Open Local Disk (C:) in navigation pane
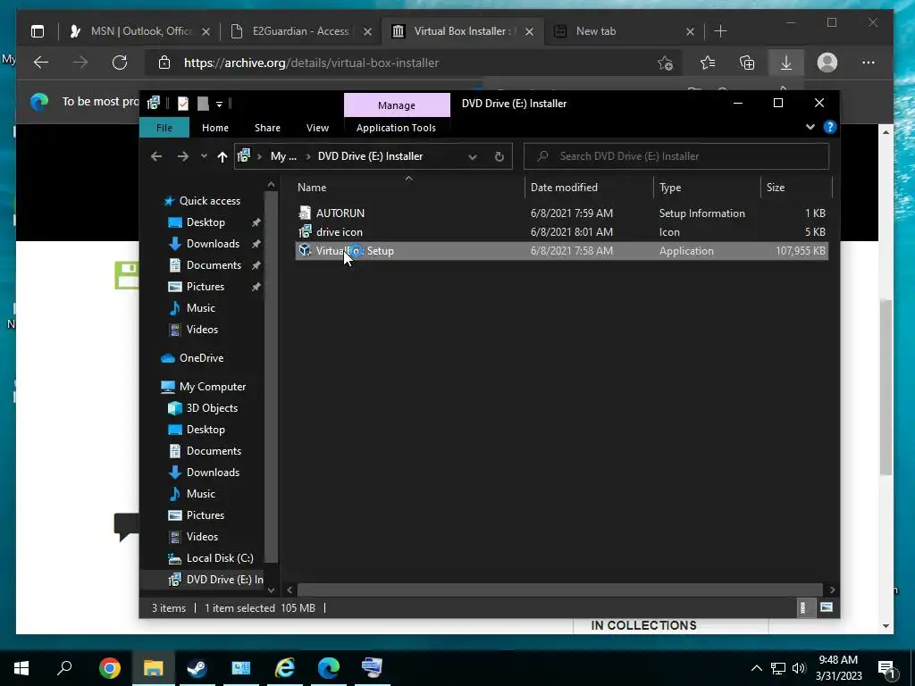 [x=220, y=558]
